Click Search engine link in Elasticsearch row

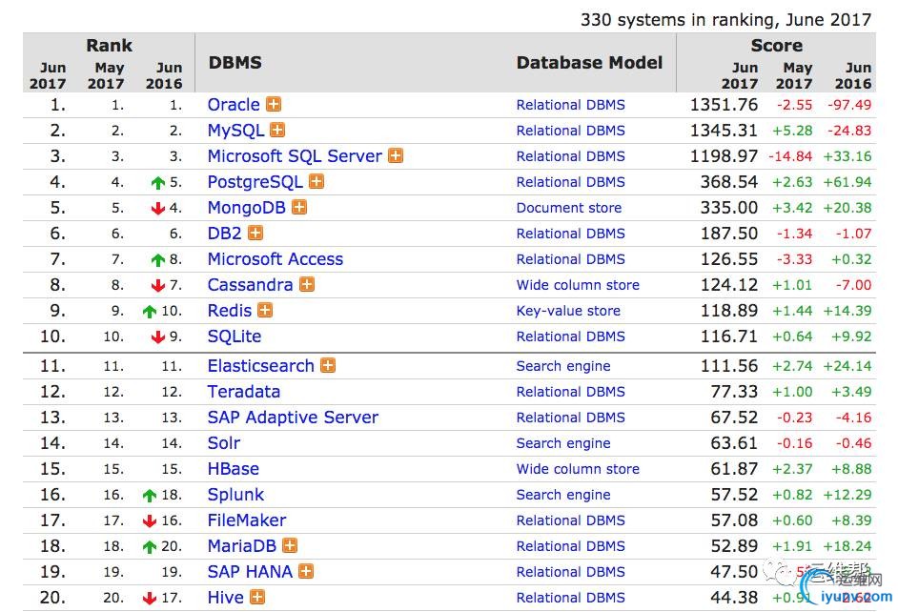[x=563, y=366]
